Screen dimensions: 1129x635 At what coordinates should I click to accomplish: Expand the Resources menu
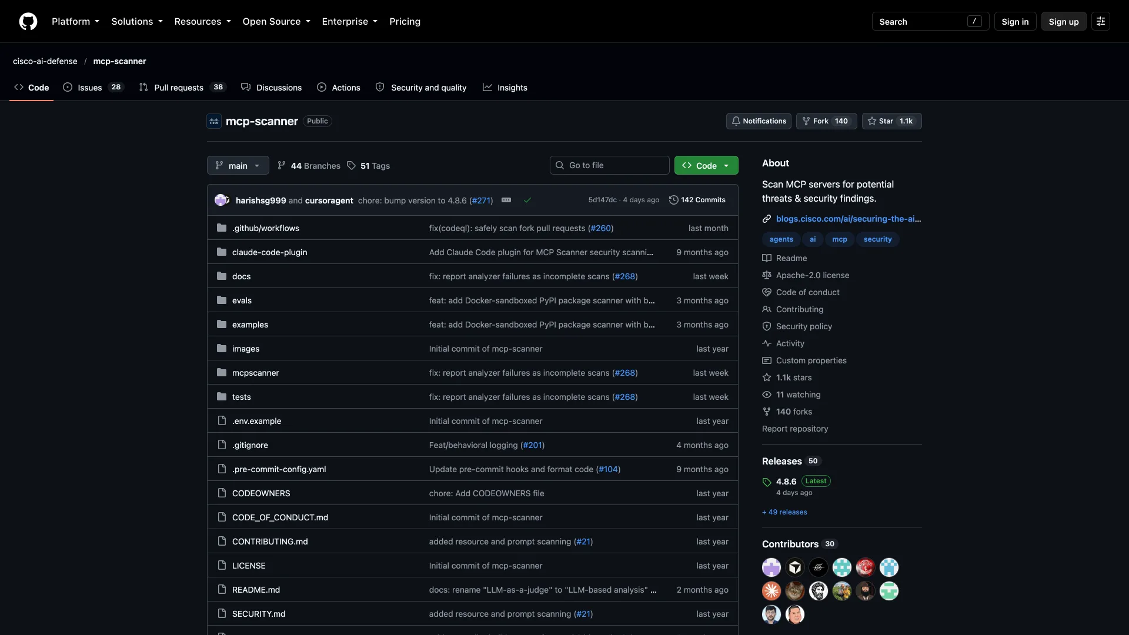pos(202,21)
